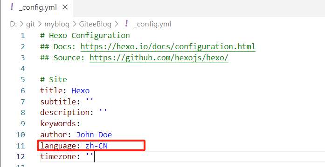Click the YAML icon in the tab
The height and width of the screenshot is (167, 325).
tap(12, 7)
